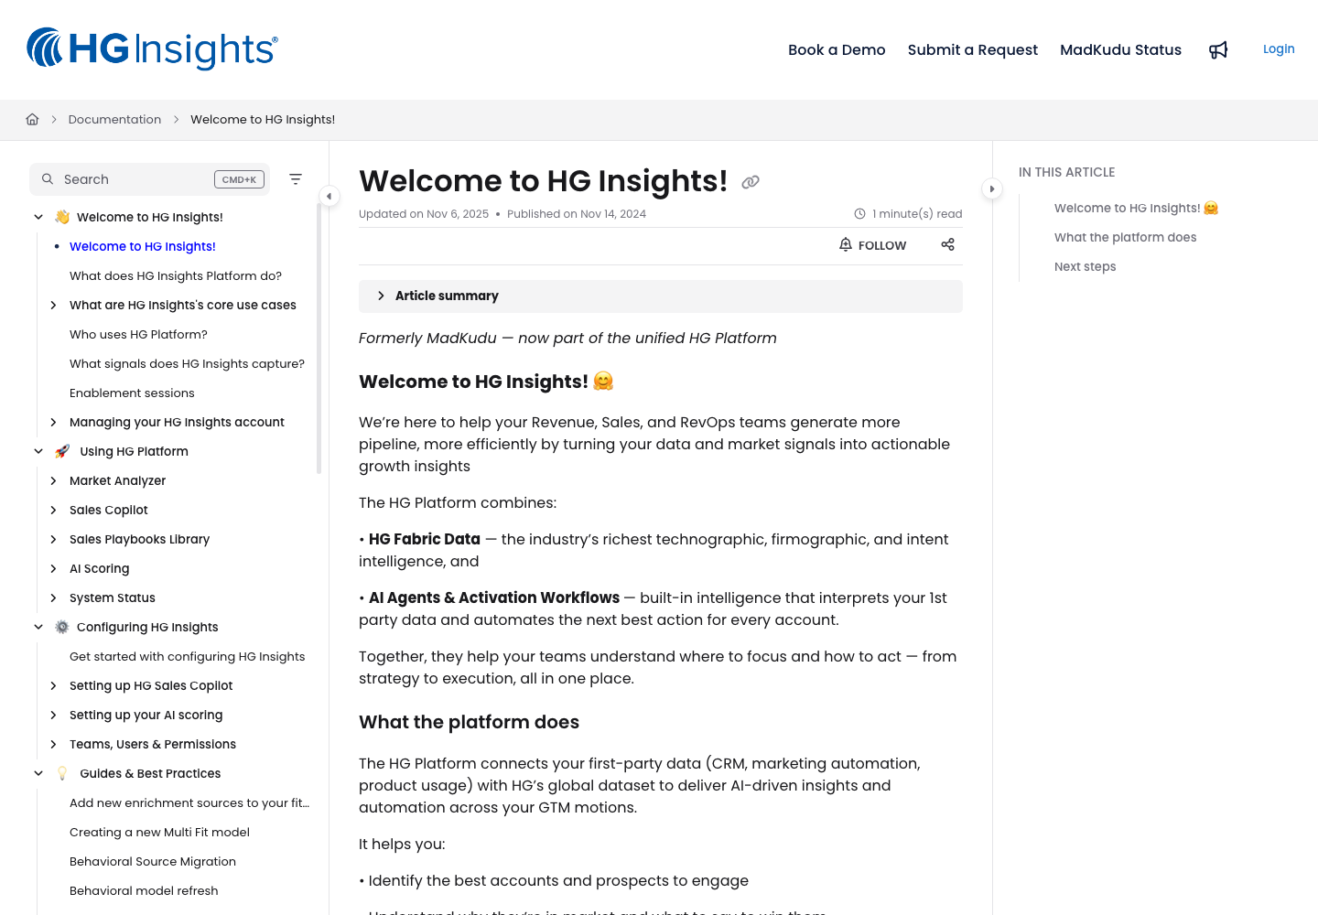The image size is (1318, 915).
Task: Click the home icon in breadcrumb
Action: point(32,119)
